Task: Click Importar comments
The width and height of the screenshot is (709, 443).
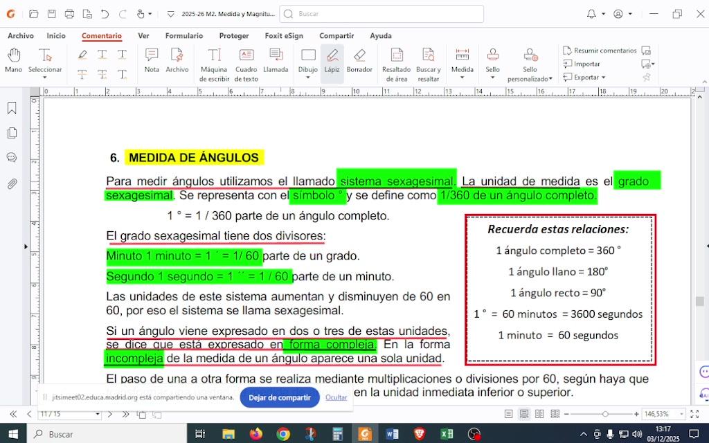Action: click(x=582, y=64)
